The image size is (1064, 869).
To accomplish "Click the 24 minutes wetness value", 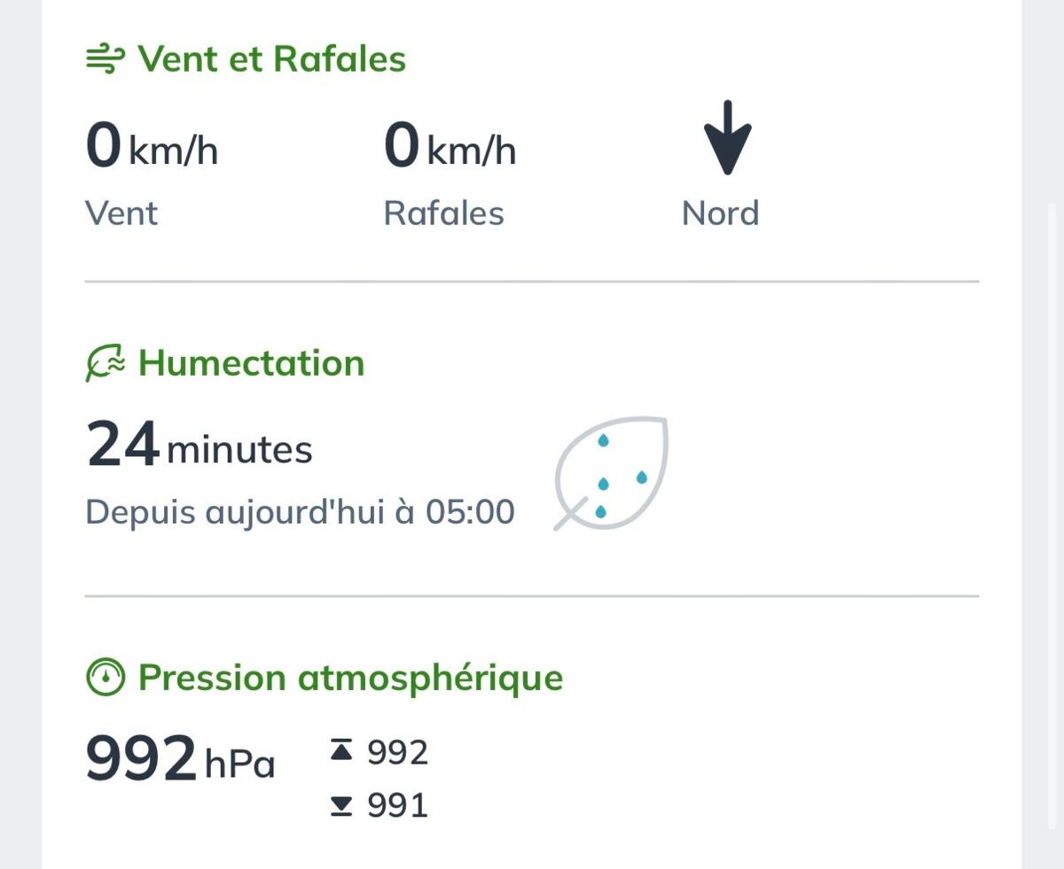I will pyautogui.click(x=199, y=446).
